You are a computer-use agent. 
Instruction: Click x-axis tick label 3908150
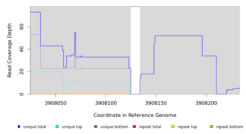click(x=156, y=103)
